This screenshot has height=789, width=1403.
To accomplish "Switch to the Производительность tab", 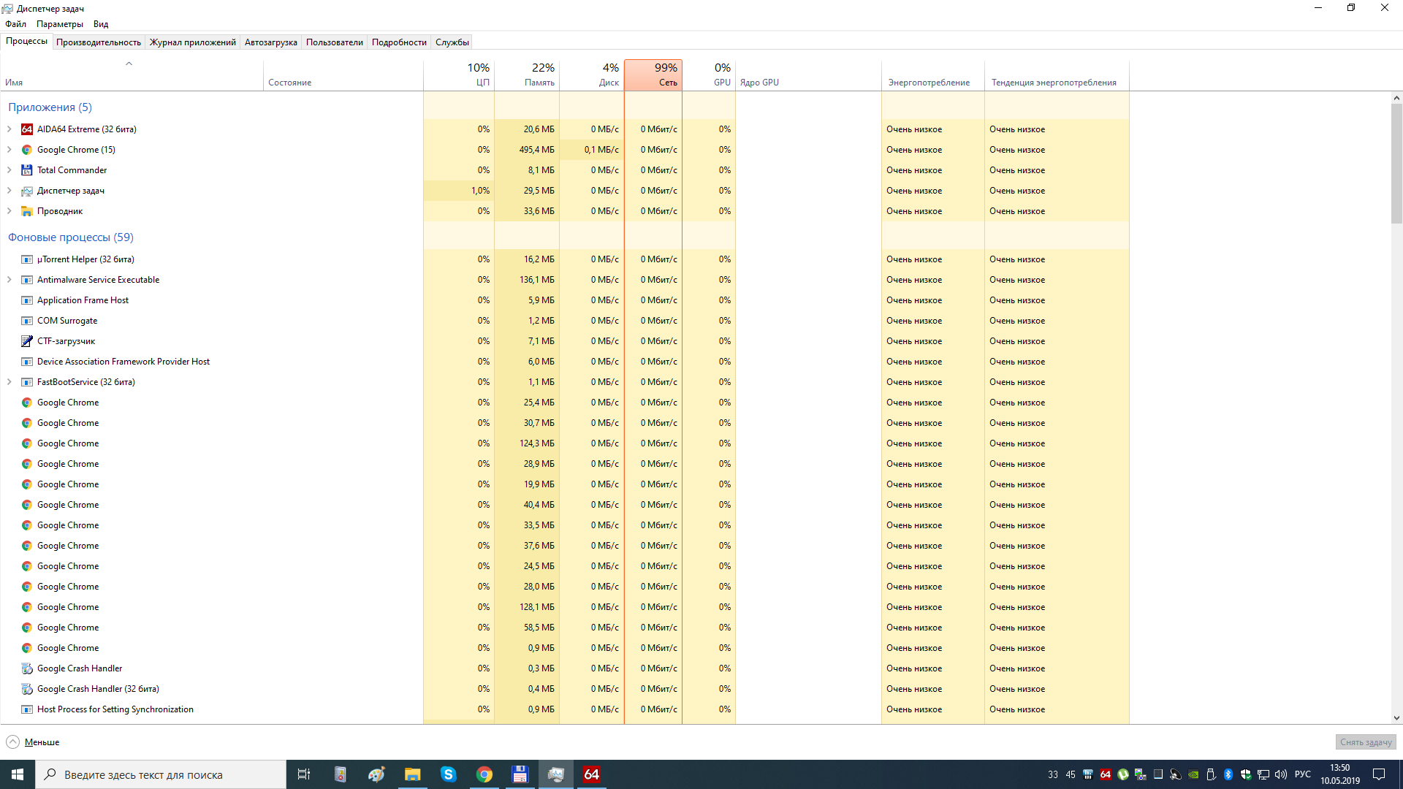I will tap(99, 42).
